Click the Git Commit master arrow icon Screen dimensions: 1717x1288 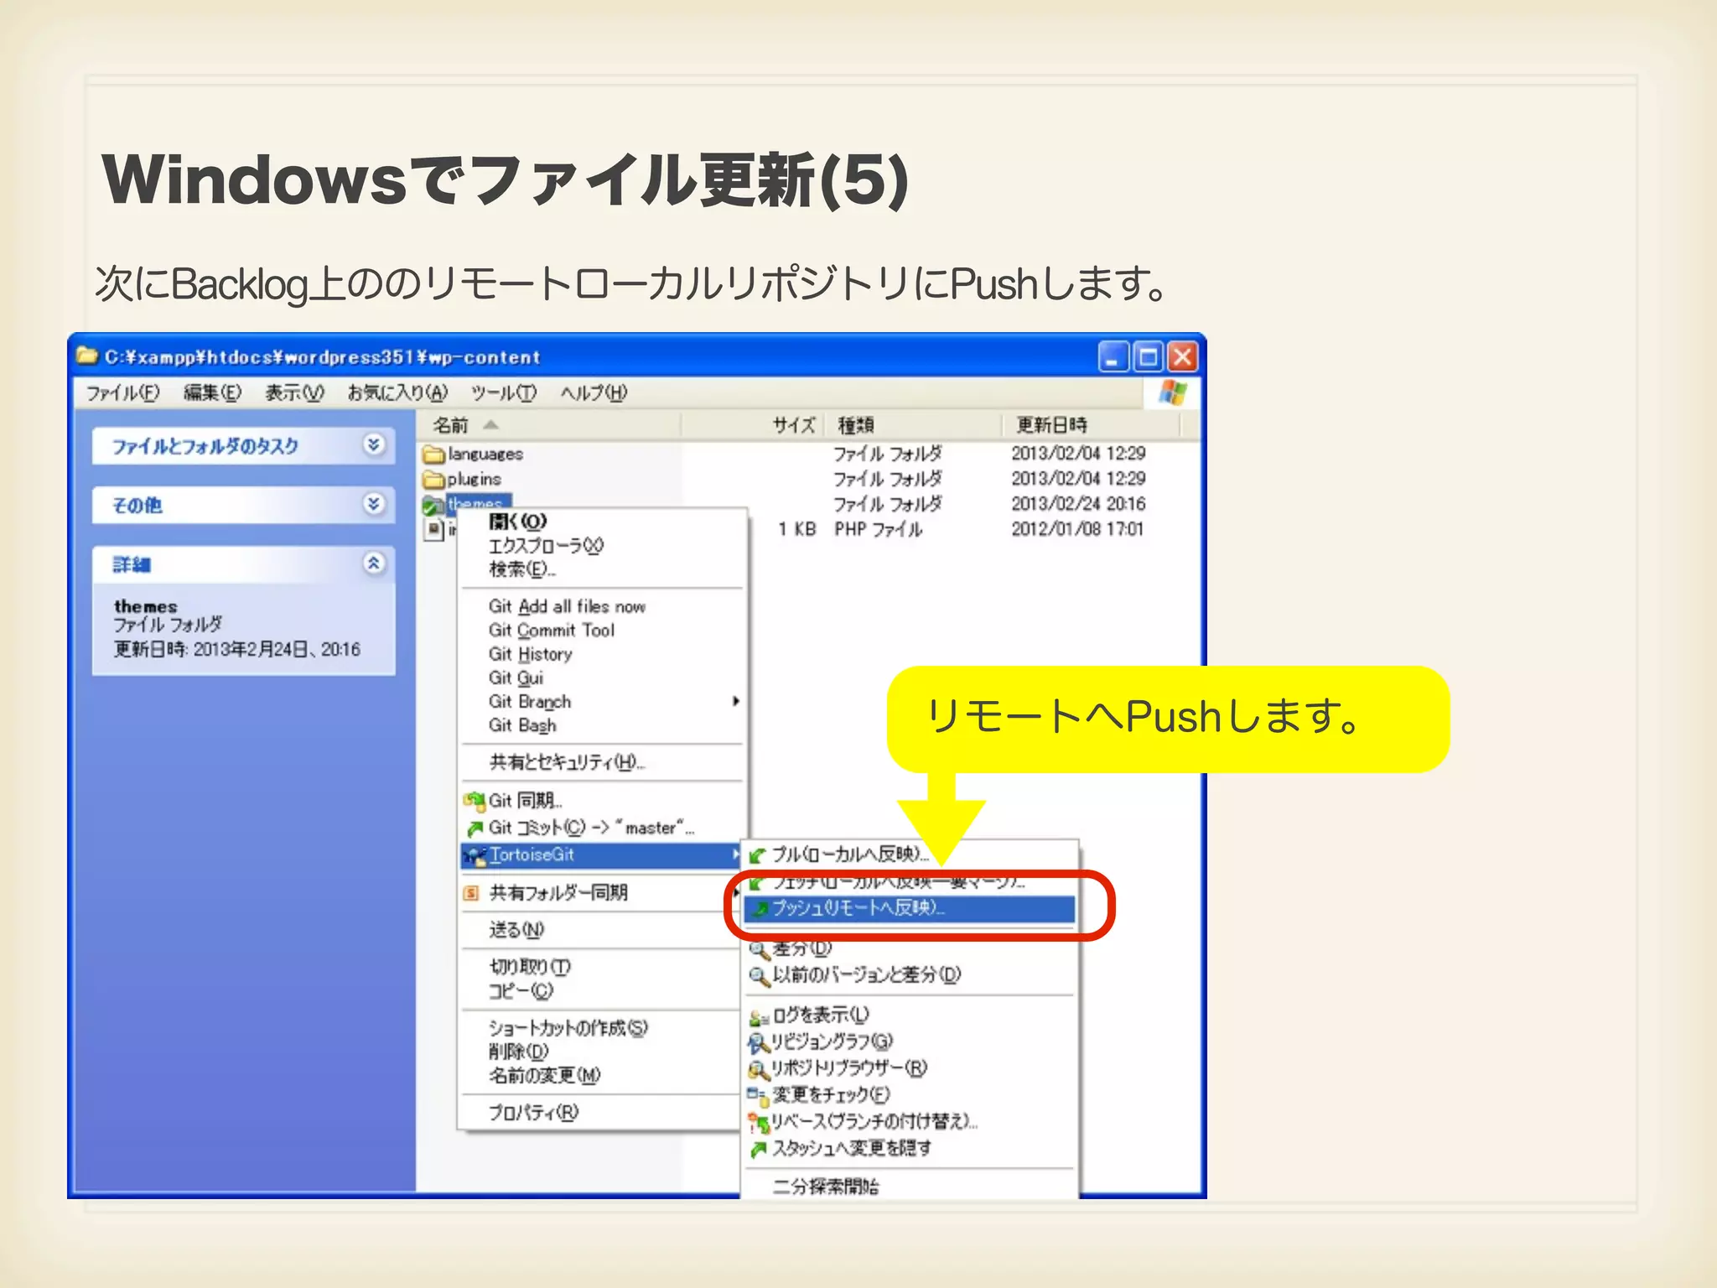click(x=475, y=828)
